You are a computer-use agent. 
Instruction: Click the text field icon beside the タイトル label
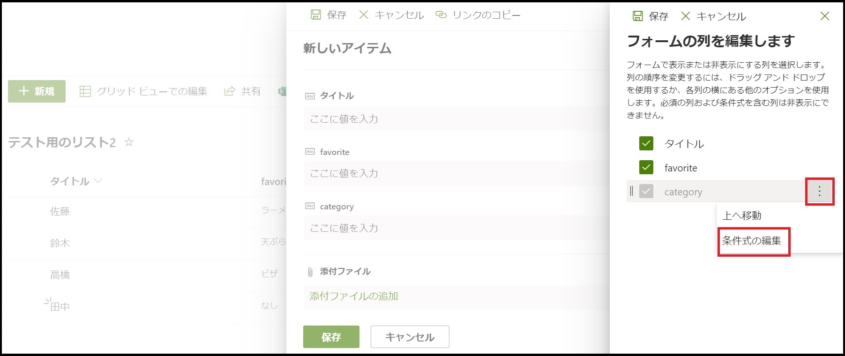click(310, 96)
